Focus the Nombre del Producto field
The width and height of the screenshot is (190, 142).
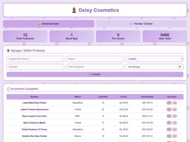[36, 59]
